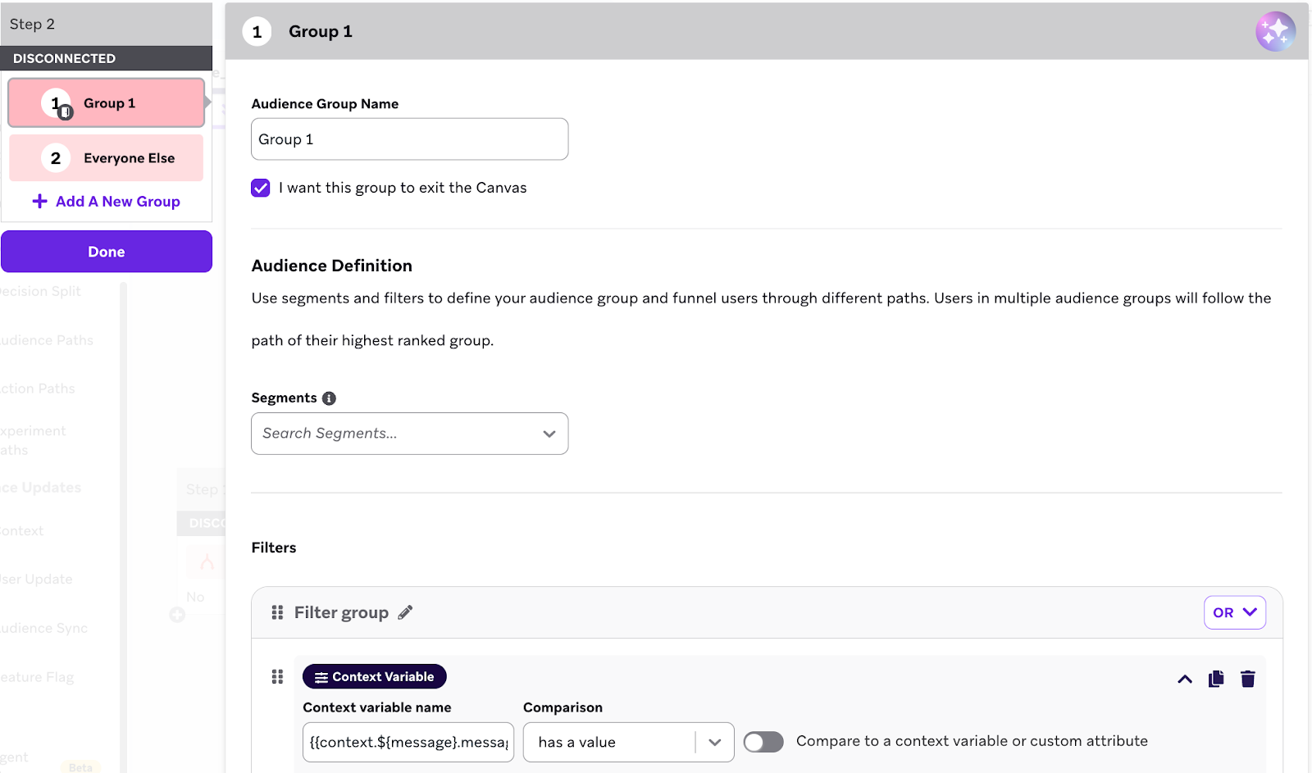View the Segments info tooltip icon
Viewport: 1312px width, 773px height.
pyautogui.click(x=329, y=398)
